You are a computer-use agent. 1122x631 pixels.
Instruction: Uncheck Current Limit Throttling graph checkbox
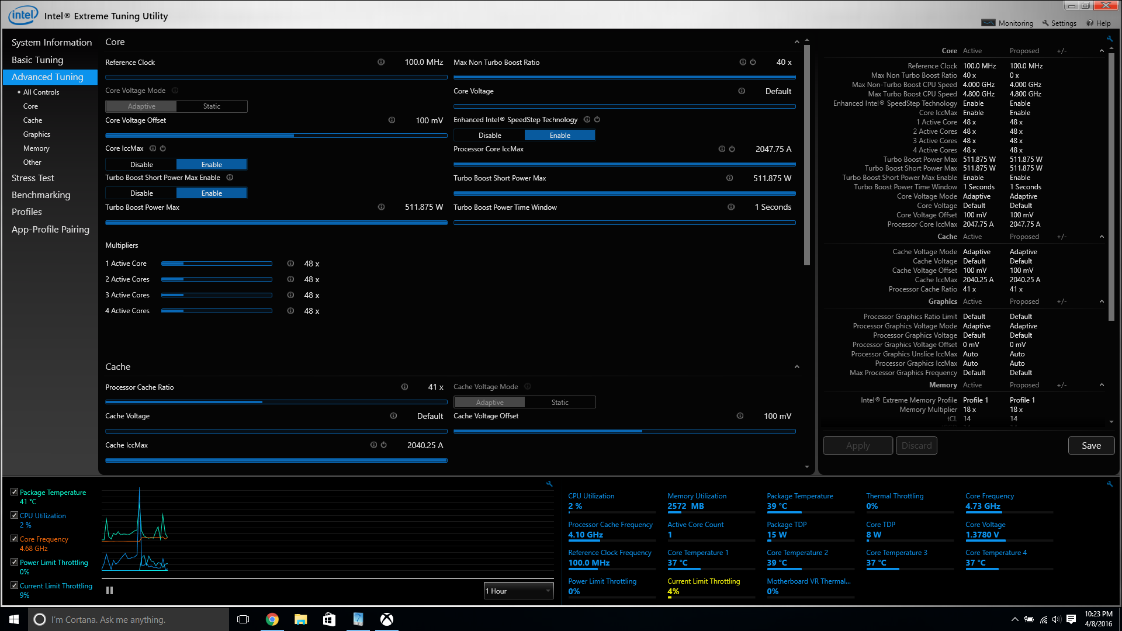(x=14, y=585)
